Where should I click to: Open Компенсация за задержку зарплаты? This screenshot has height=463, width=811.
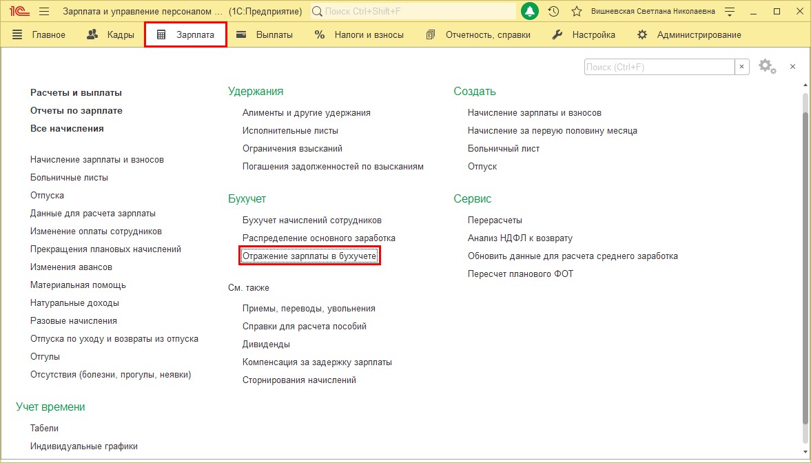tap(317, 362)
